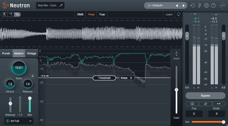Open the preset list icon
The width and height of the screenshot is (228, 126).
tap(149, 6)
